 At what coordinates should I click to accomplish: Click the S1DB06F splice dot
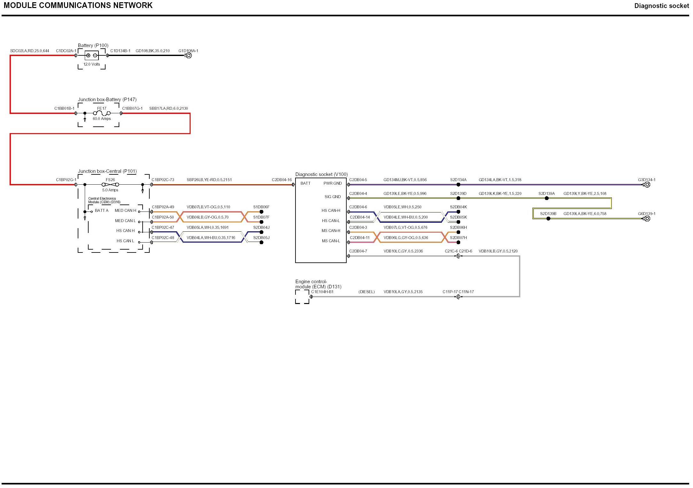[x=261, y=212]
